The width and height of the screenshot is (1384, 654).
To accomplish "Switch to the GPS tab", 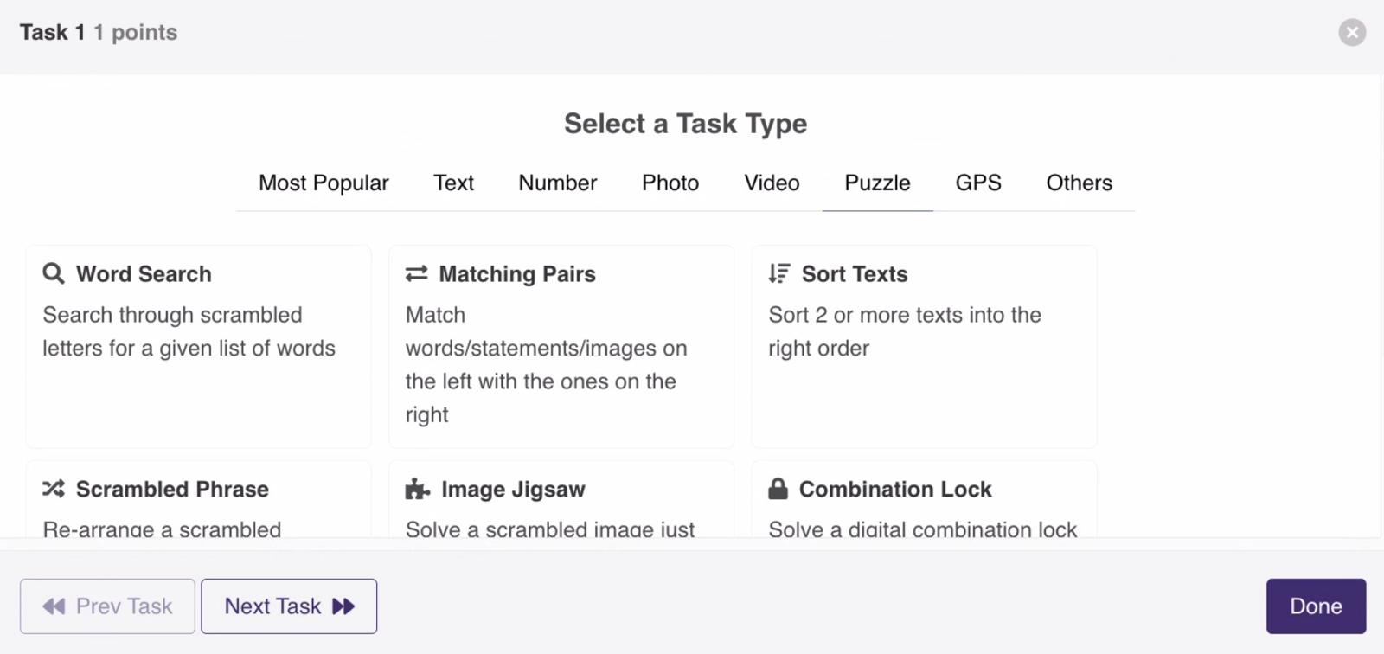I will pyautogui.click(x=978, y=183).
